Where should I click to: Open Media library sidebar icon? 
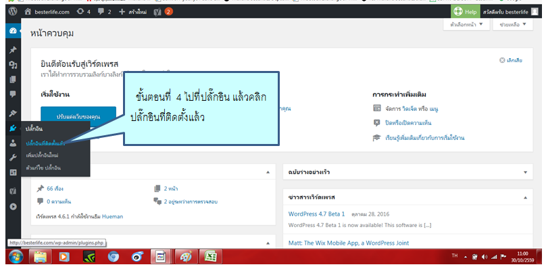13,65
